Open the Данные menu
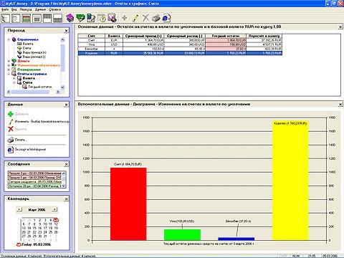344x258 pixels. [40, 9]
